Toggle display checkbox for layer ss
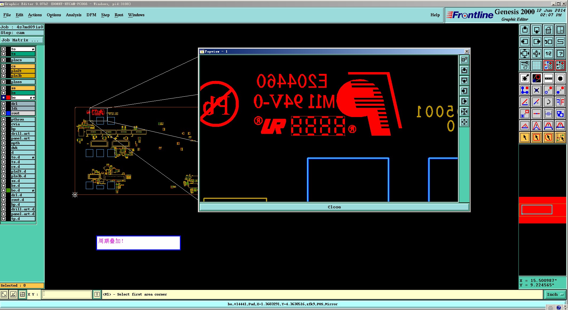This screenshot has width=568, height=310. [x=4, y=88]
